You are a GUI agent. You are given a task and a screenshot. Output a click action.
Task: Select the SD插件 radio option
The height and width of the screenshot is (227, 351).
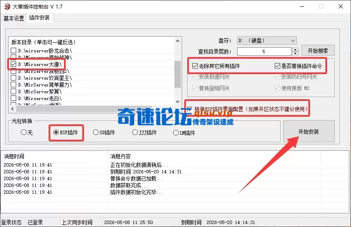(x=96, y=132)
